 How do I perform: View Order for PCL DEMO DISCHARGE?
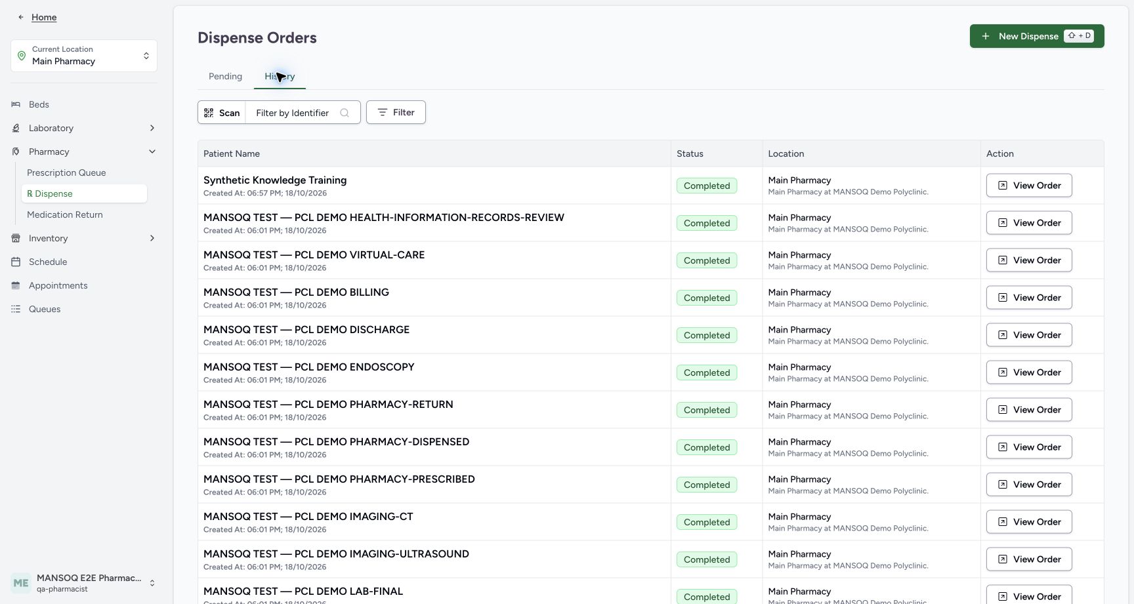tap(1029, 335)
